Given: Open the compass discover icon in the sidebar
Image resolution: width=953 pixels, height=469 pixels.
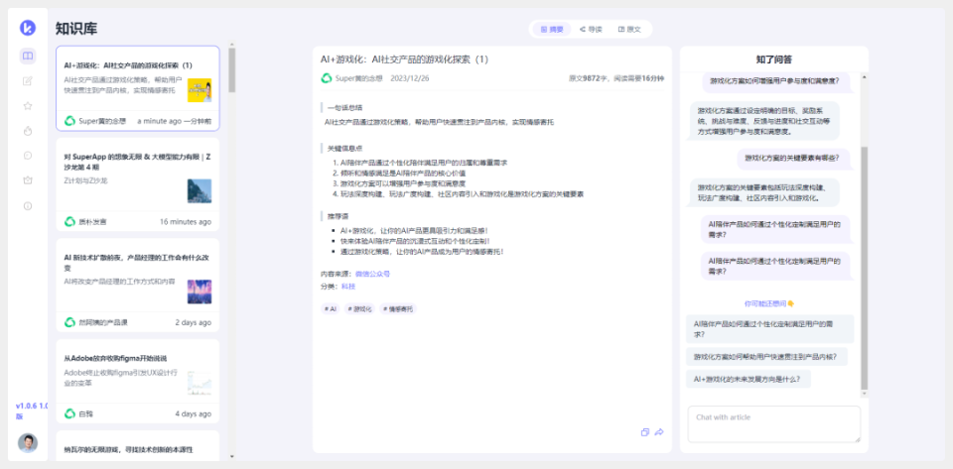Looking at the screenshot, I should click(28, 156).
